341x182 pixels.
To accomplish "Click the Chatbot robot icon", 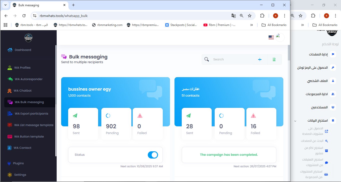I will (x=9, y=91).
